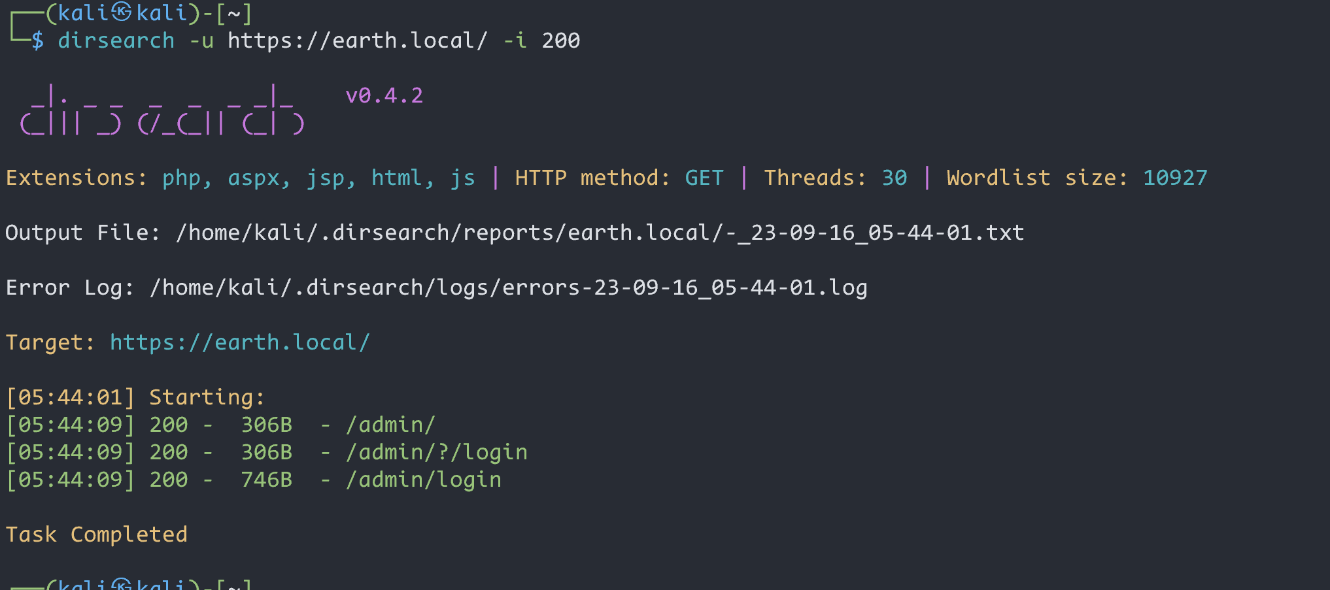
Task: Click the Starting: status line
Action: click(207, 397)
